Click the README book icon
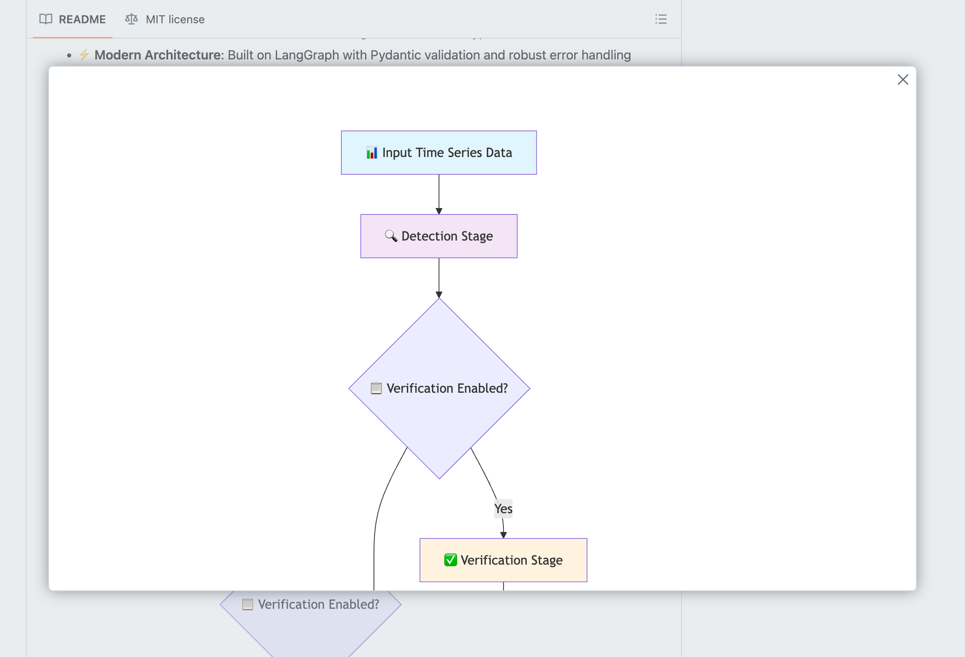Image resolution: width=965 pixels, height=657 pixels. point(46,19)
